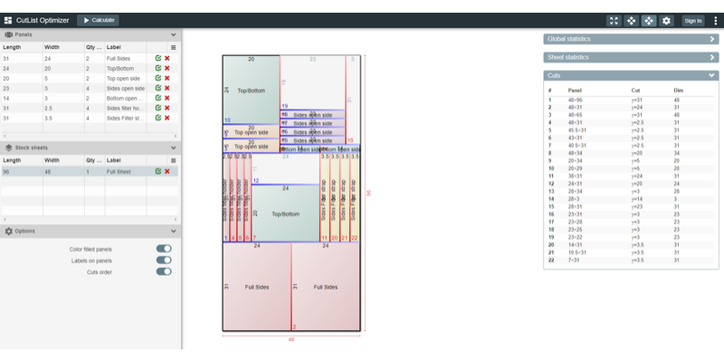This screenshot has height=362, width=724.
Task: Toggle the Labels on panels switch
Action: pos(164,261)
